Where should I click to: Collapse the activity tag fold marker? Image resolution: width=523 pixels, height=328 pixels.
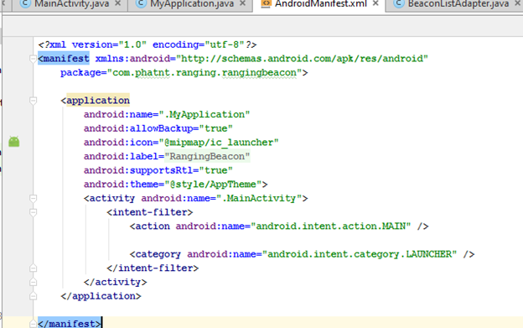[x=33, y=199]
